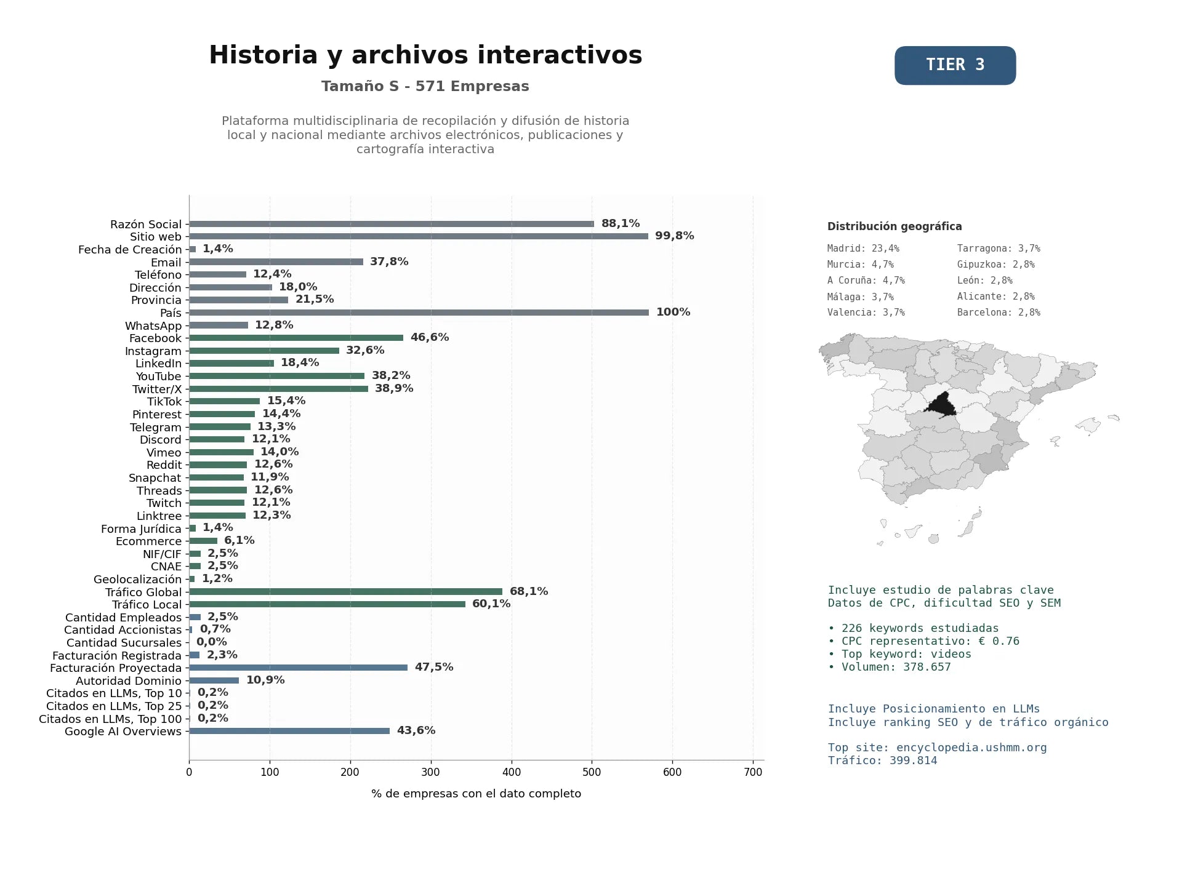Click the 'Forma Jurídica' row label
This screenshot has height=886, width=1182.
click(142, 529)
